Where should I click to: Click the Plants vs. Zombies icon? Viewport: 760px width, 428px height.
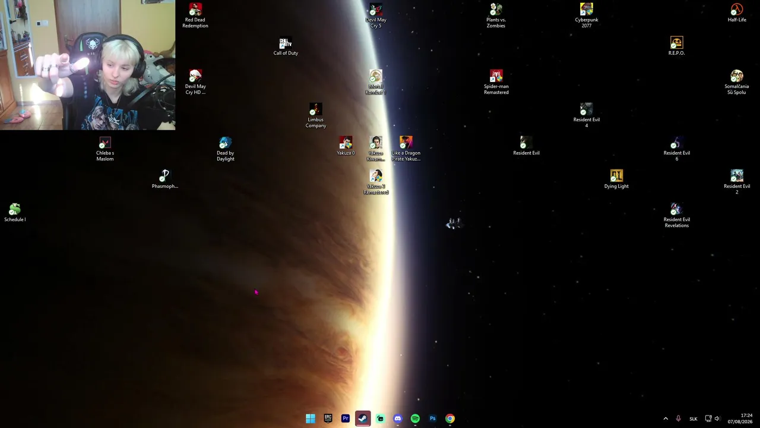496,16
